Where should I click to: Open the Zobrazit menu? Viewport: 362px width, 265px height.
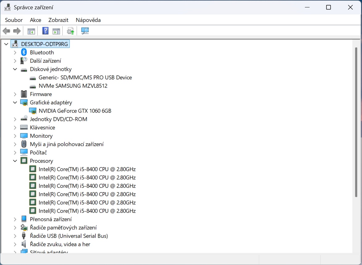(x=58, y=20)
